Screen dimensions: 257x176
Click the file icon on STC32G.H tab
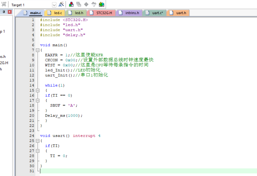point(92,13)
